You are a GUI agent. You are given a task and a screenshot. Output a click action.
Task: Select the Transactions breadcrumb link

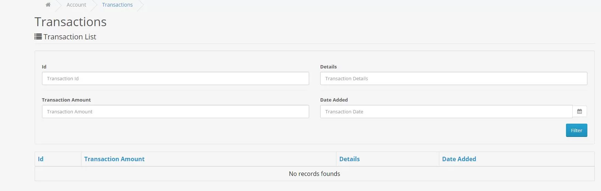click(117, 5)
